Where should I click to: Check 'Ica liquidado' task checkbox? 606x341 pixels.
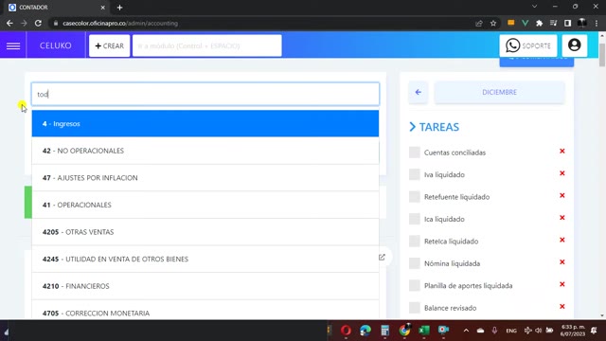tap(415, 219)
